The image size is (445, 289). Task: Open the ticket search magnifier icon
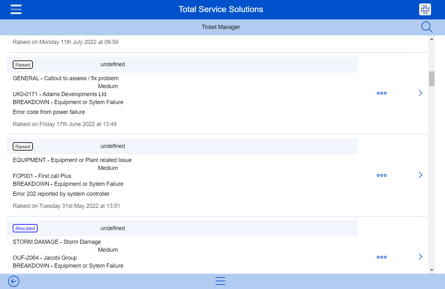[427, 27]
